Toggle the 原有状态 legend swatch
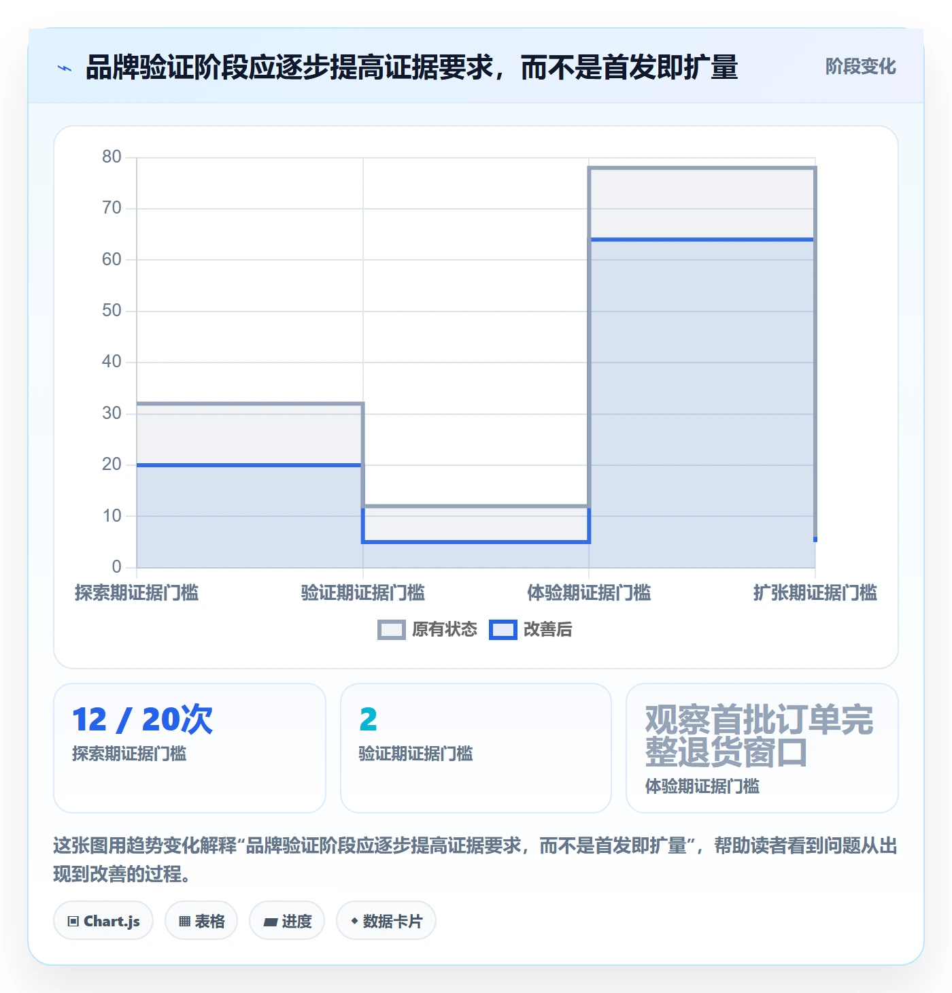The image size is (952, 993). (x=392, y=630)
